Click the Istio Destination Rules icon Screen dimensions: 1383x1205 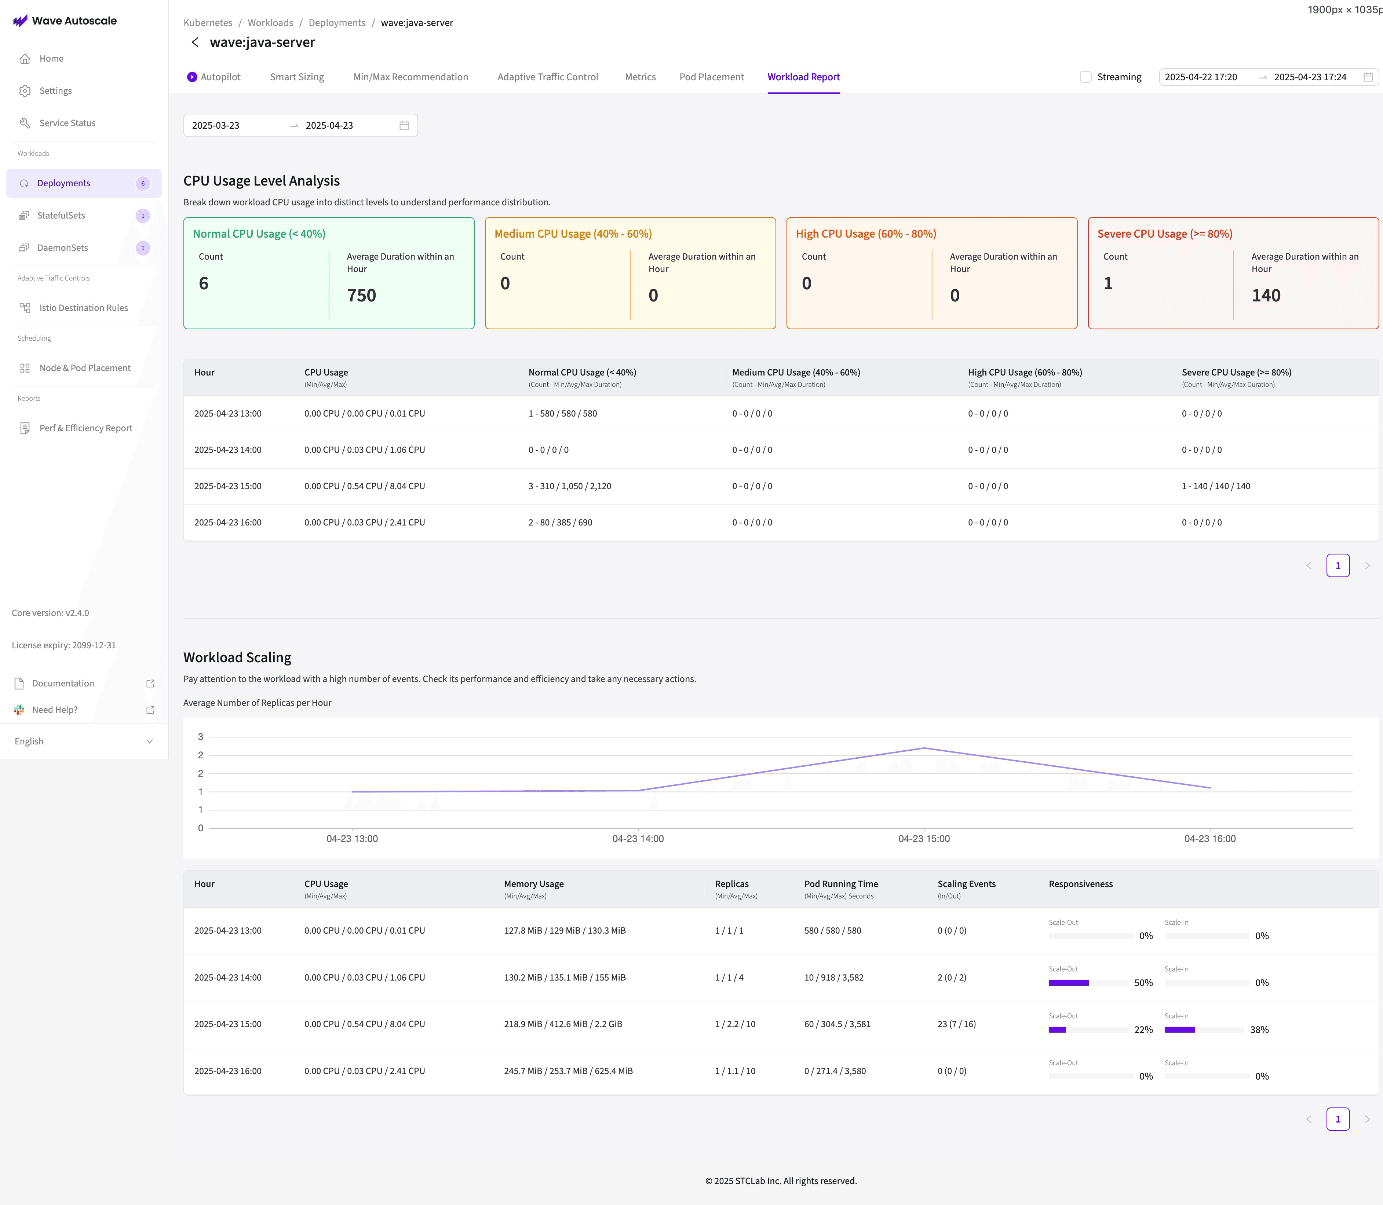pyautogui.click(x=25, y=308)
